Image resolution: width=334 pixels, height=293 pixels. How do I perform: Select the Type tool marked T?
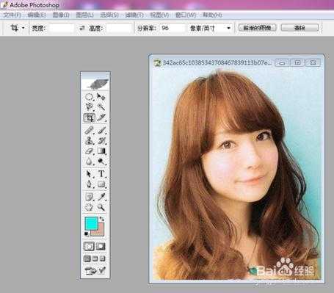[101, 173]
